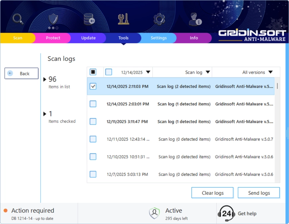The image size is (289, 224).
Task: Click the Clear logs button
Action: coord(212,193)
